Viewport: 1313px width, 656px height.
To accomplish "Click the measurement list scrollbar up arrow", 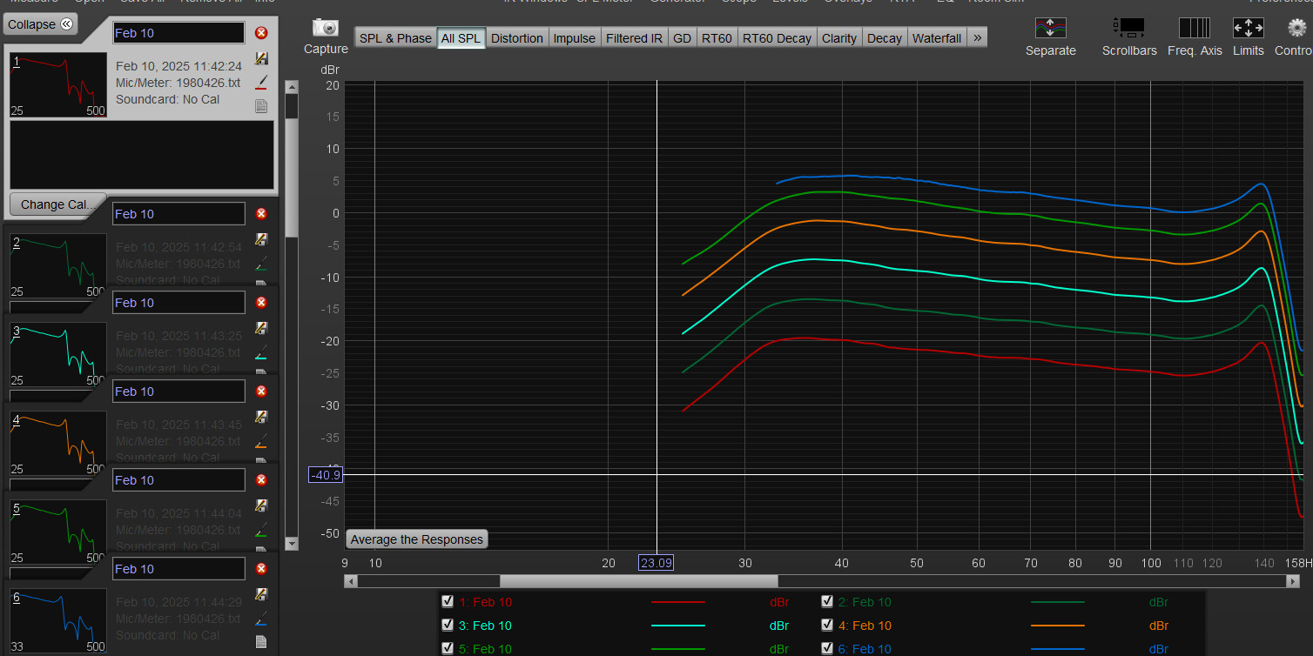I will point(292,87).
